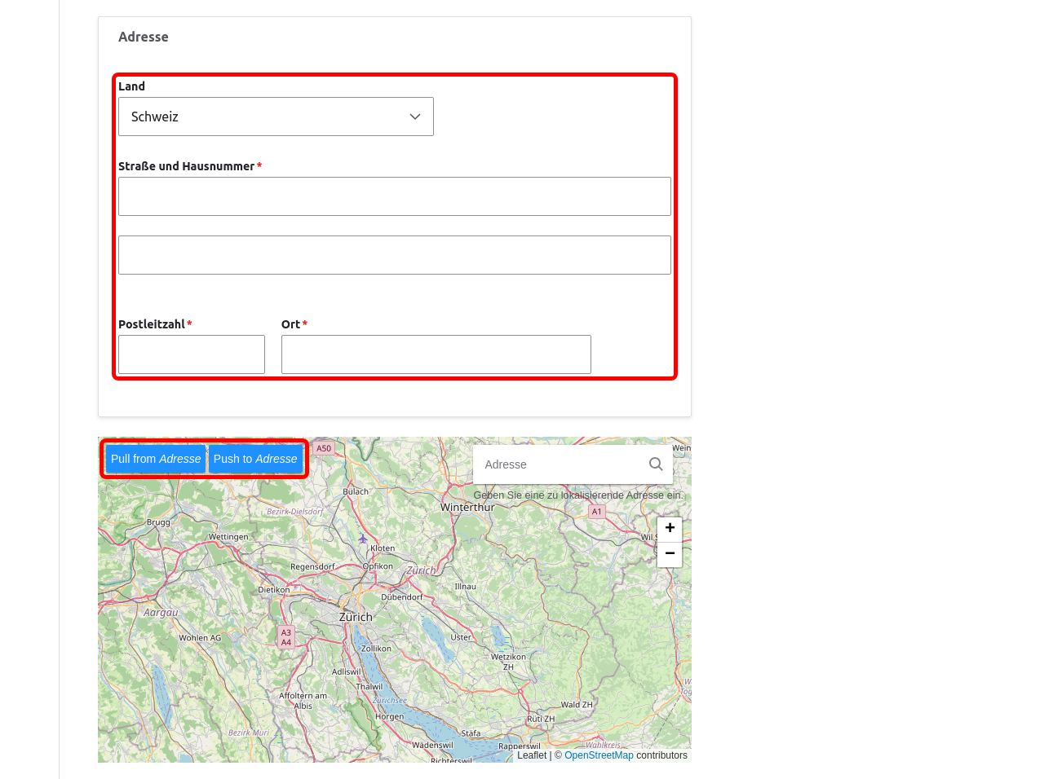The height and width of the screenshot is (779, 1044).
Task: Open the Land country dropdown
Action: tap(276, 117)
